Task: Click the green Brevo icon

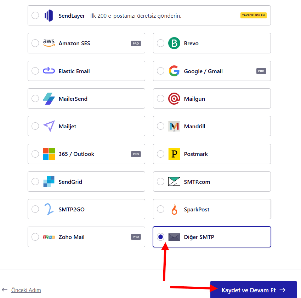Action: click(x=174, y=43)
